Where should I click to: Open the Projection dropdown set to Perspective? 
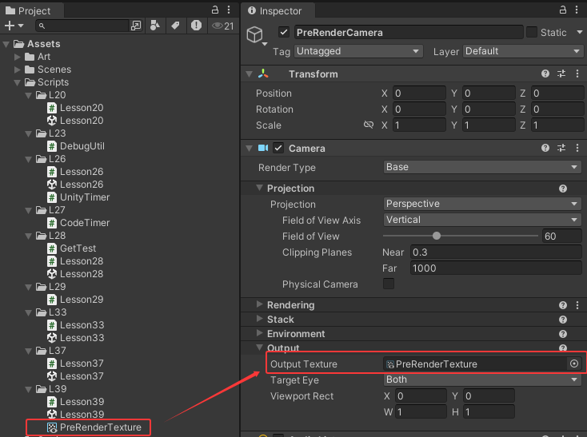coord(482,204)
